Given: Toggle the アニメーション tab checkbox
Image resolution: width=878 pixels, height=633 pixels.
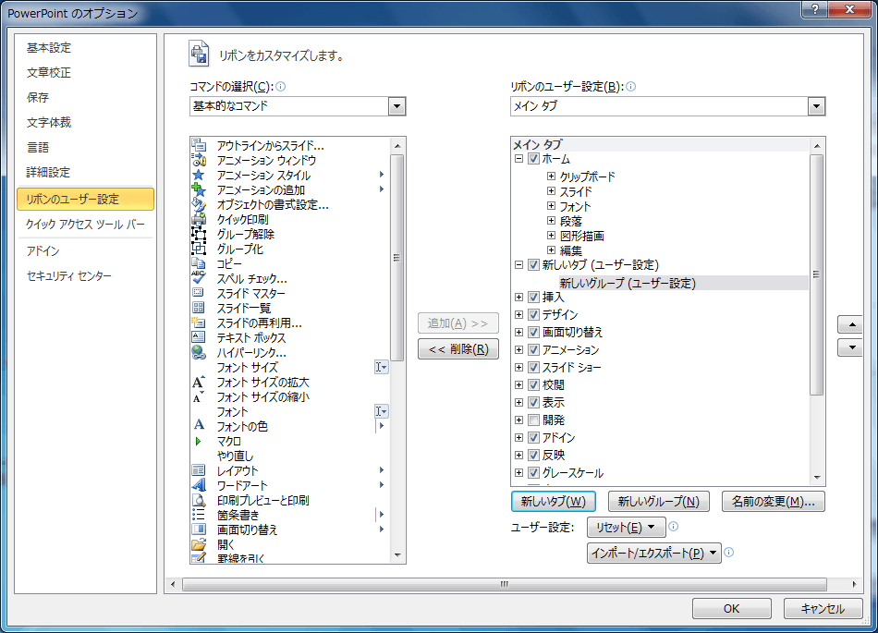Looking at the screenshot, I should [533, 350].
